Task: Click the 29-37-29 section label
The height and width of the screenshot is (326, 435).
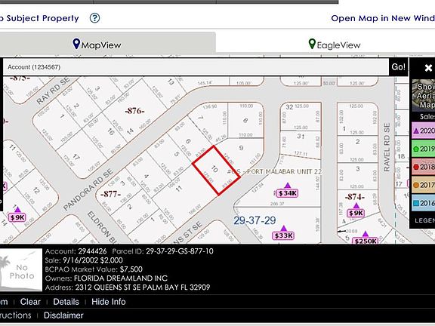Action: (x=255, y=220)
